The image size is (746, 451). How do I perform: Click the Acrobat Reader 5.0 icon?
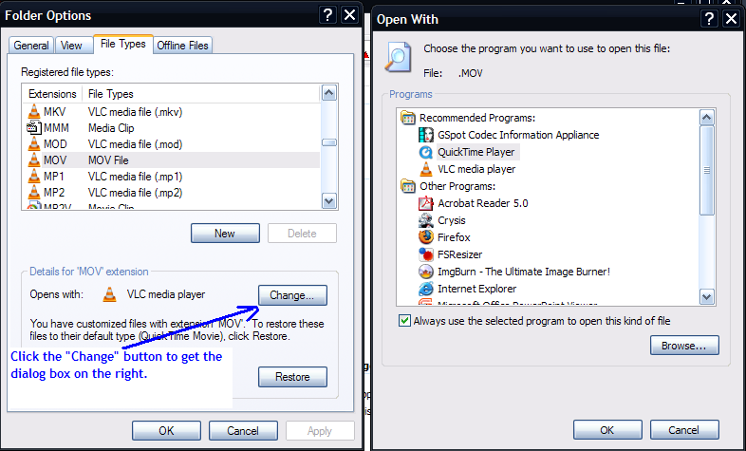pyautogui.click(x=426, y=203)
